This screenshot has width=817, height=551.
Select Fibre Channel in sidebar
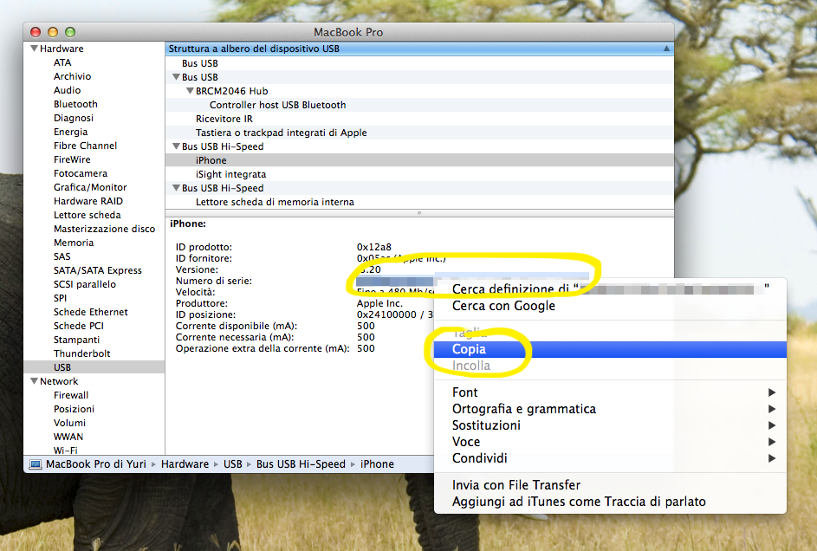click(x=85, y=146)
